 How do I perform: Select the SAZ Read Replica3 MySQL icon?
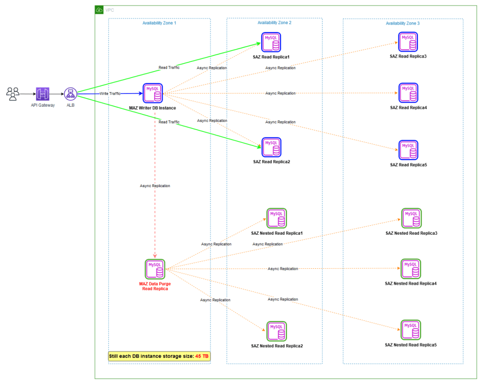tap(408, 42)
